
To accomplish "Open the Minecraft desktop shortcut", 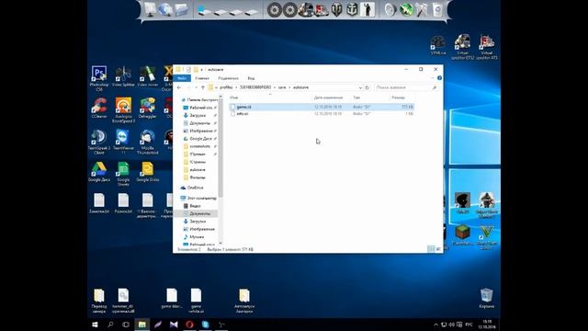I will click(x=462, y=235).
